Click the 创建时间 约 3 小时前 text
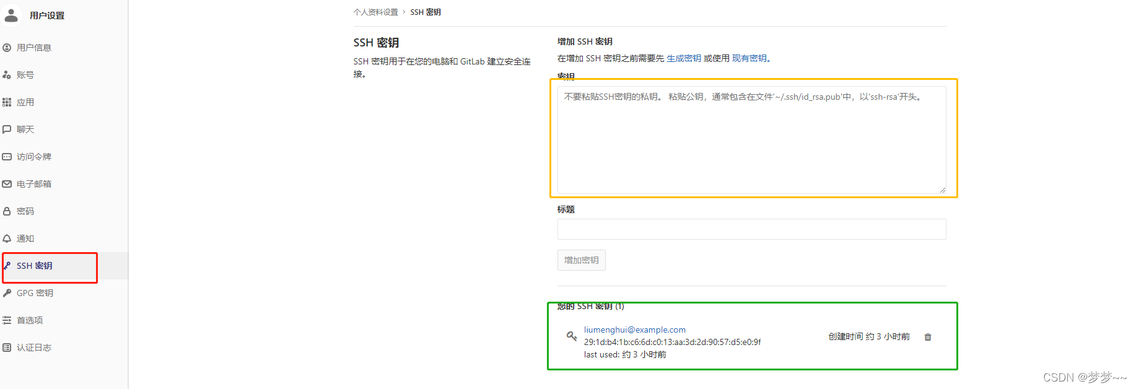Viewport: 1136px width, 389px height. [869, 336]
